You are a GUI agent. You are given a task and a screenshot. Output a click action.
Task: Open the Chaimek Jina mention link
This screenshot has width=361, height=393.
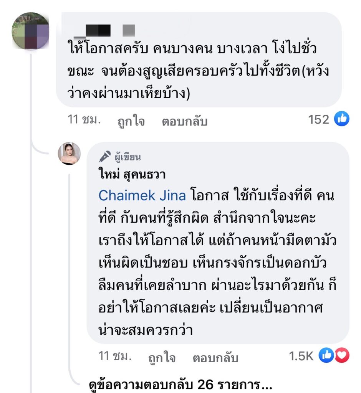[x=142, y=196]
